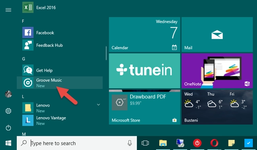Click the microphone icon in the search box

(x=130, y=143)
